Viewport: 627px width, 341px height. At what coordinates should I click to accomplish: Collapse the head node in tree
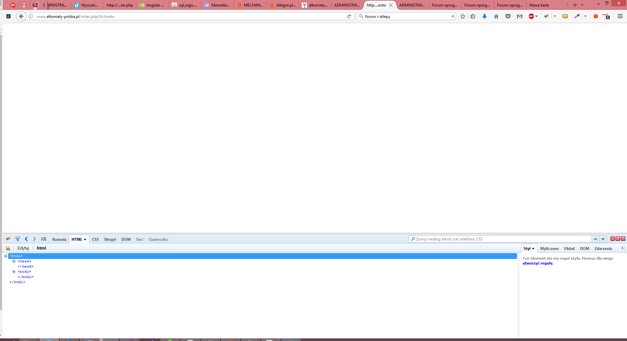click(14, 261)
